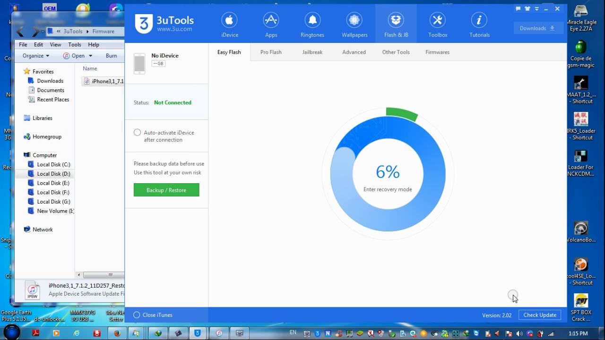Open the View menu in Explorer
Viewport: 605px width, 340px height.
pyautogui.click(x=55, y=45)
